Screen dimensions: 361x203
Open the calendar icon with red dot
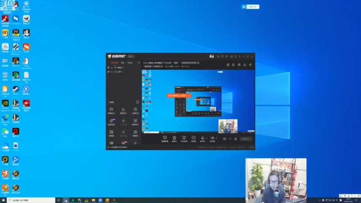[x=228, y=65]
